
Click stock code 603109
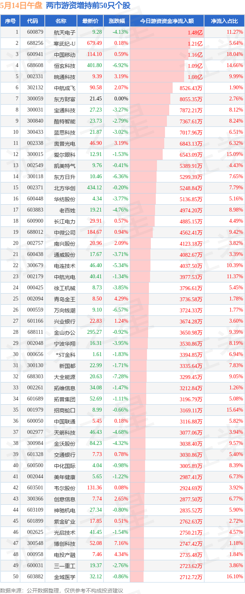click(x=35, y=510)
